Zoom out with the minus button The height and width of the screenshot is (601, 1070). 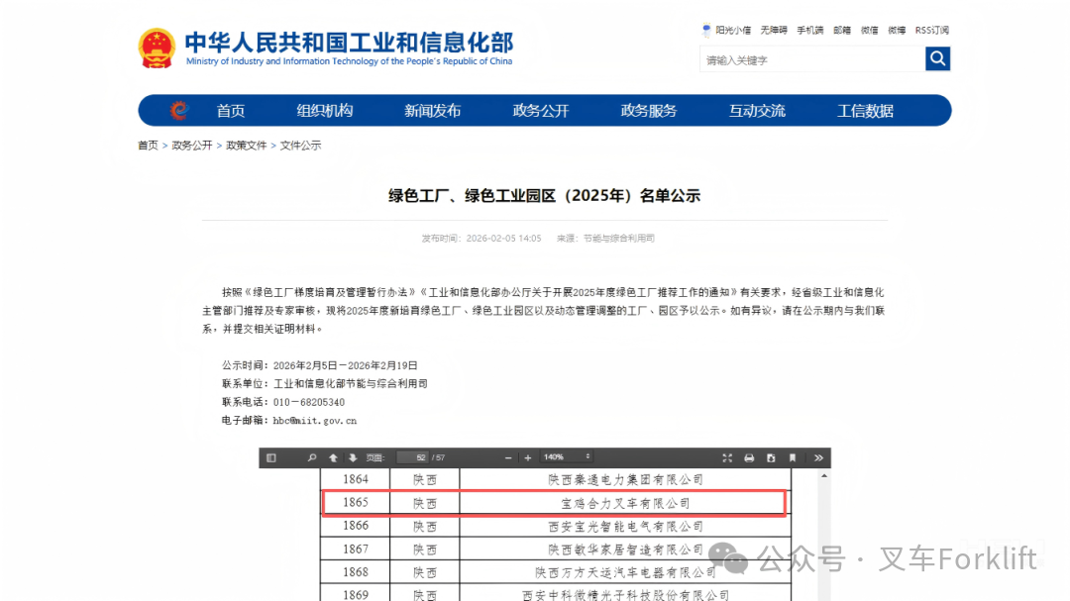(508, 457)
